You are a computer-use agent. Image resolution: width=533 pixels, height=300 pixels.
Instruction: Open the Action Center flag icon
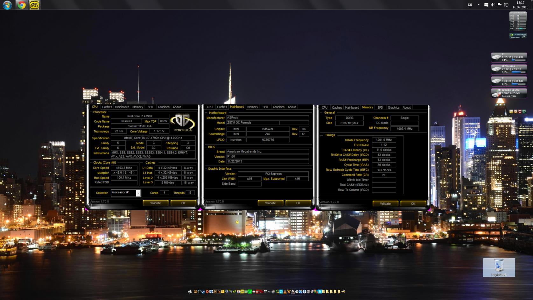click(500, 5)
